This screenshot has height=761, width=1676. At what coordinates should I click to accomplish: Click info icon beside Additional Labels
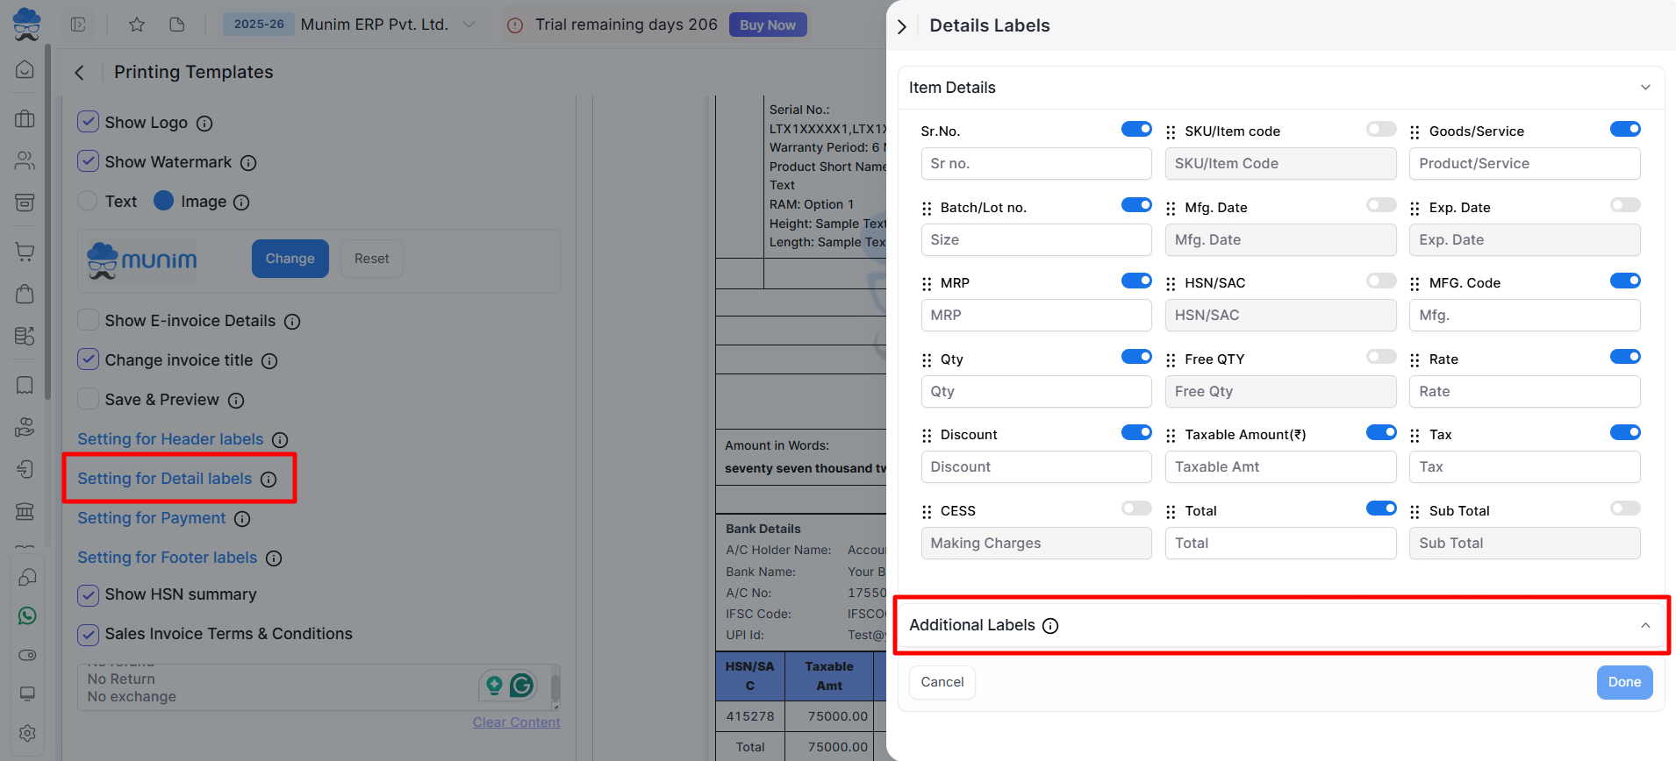1050,626
